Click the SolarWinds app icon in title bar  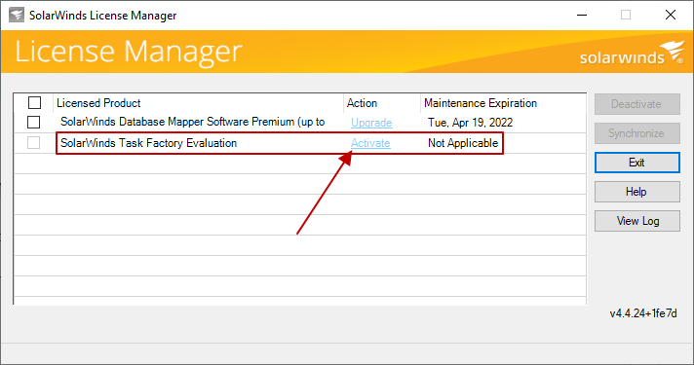coord(17,15)
